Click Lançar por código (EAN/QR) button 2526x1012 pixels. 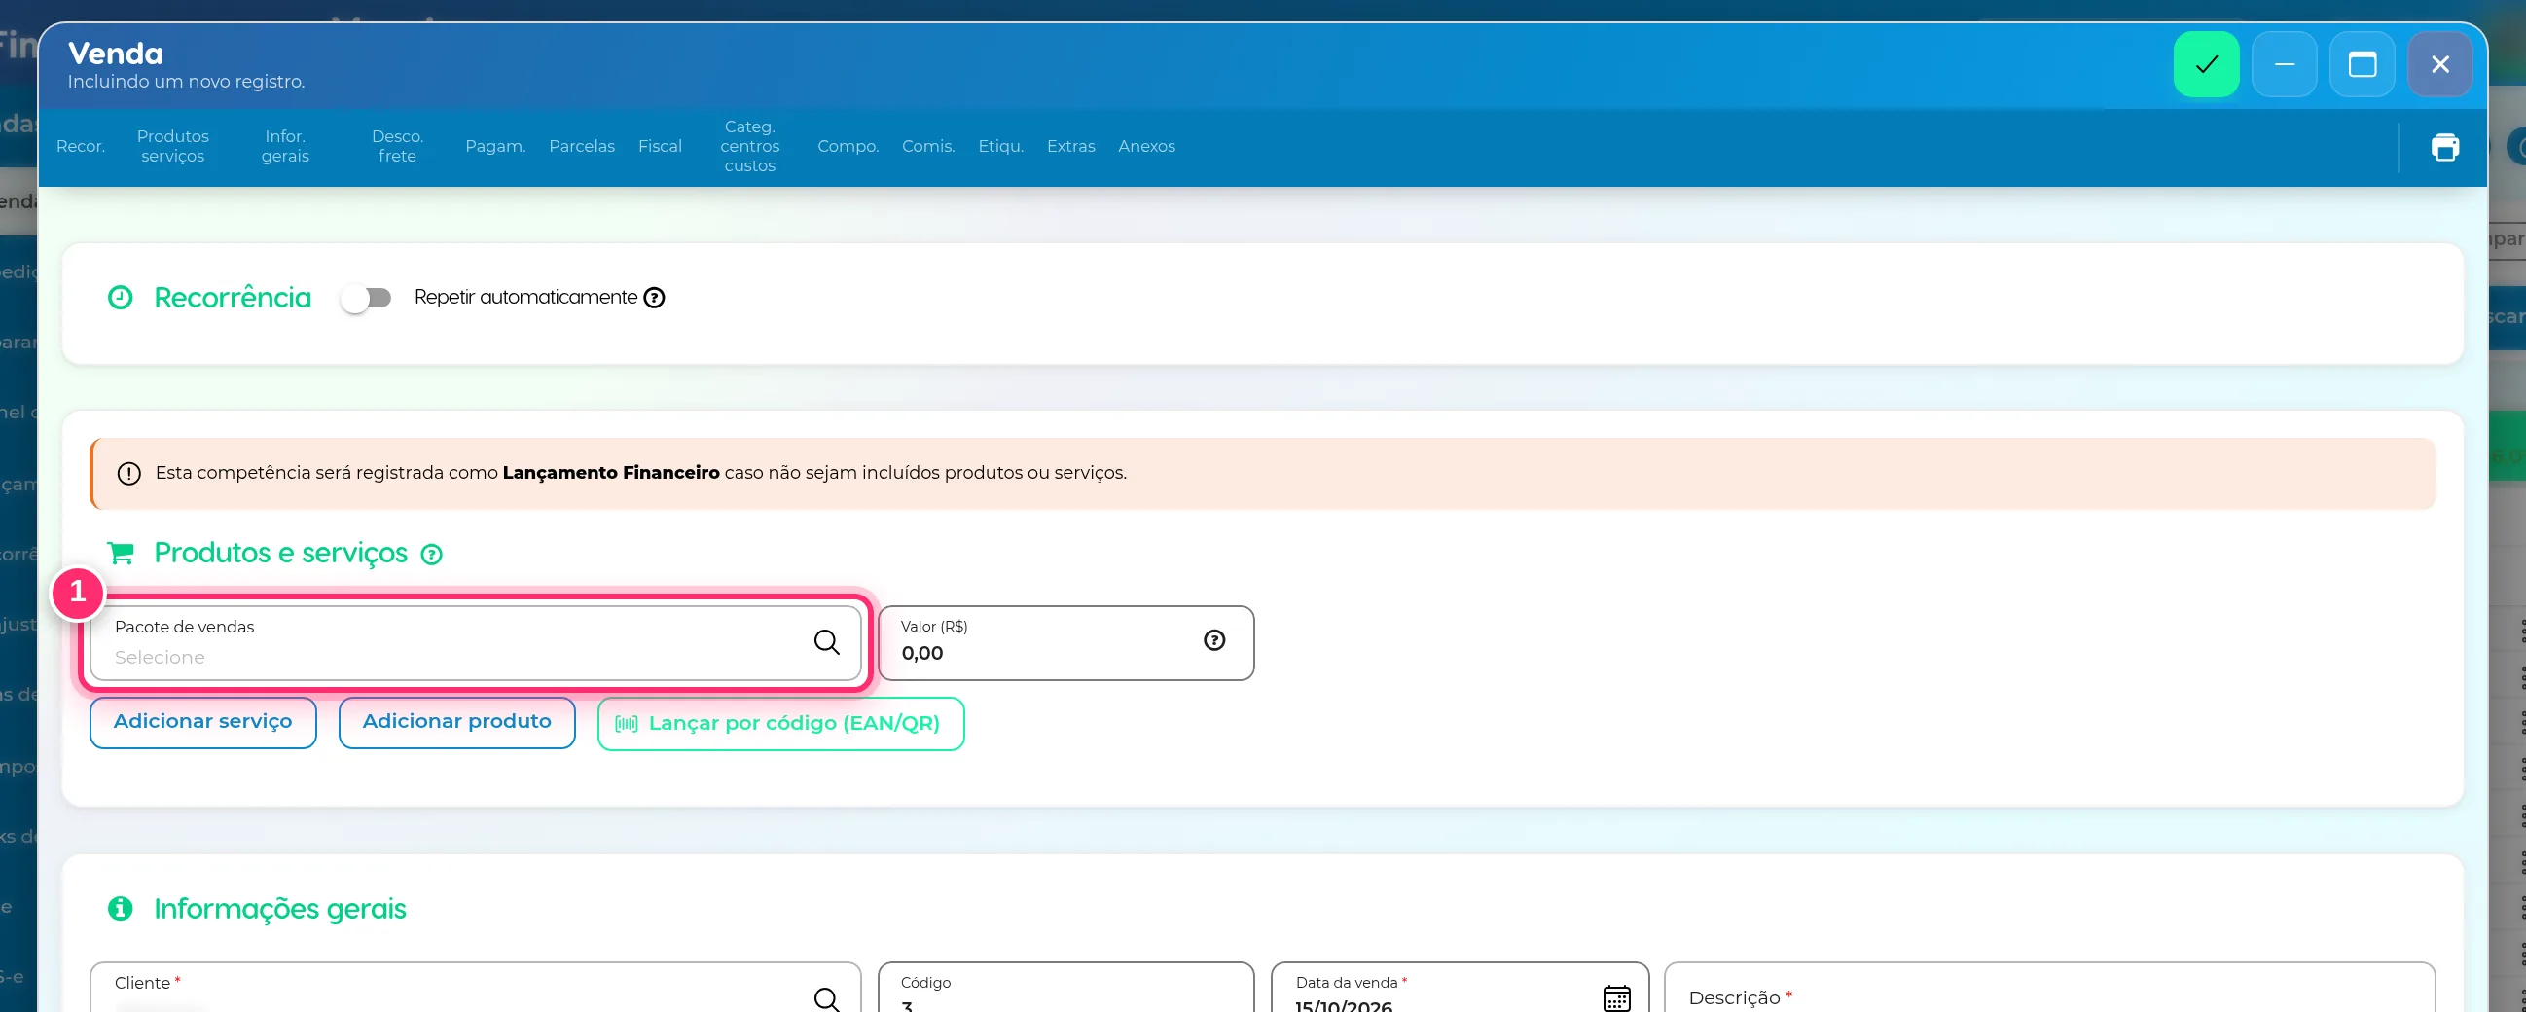[x=780, y=724]
